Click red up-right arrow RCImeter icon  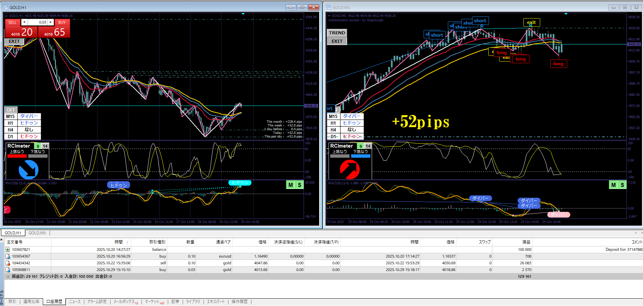click(350, 169)
